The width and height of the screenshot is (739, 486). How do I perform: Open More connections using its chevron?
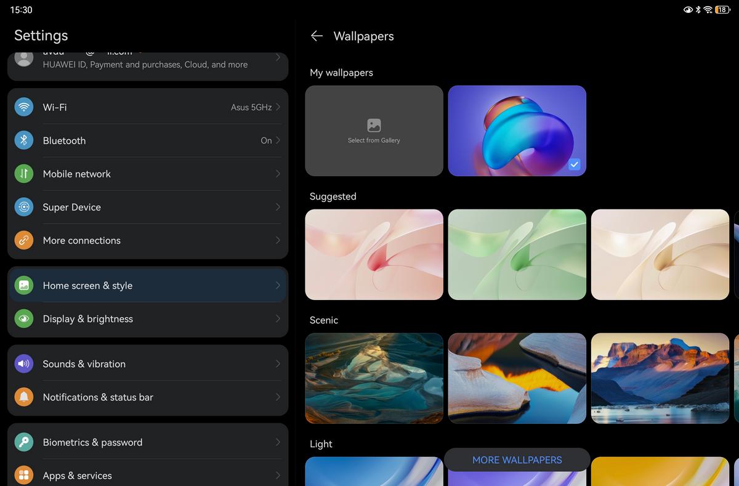tap(278, 240)
